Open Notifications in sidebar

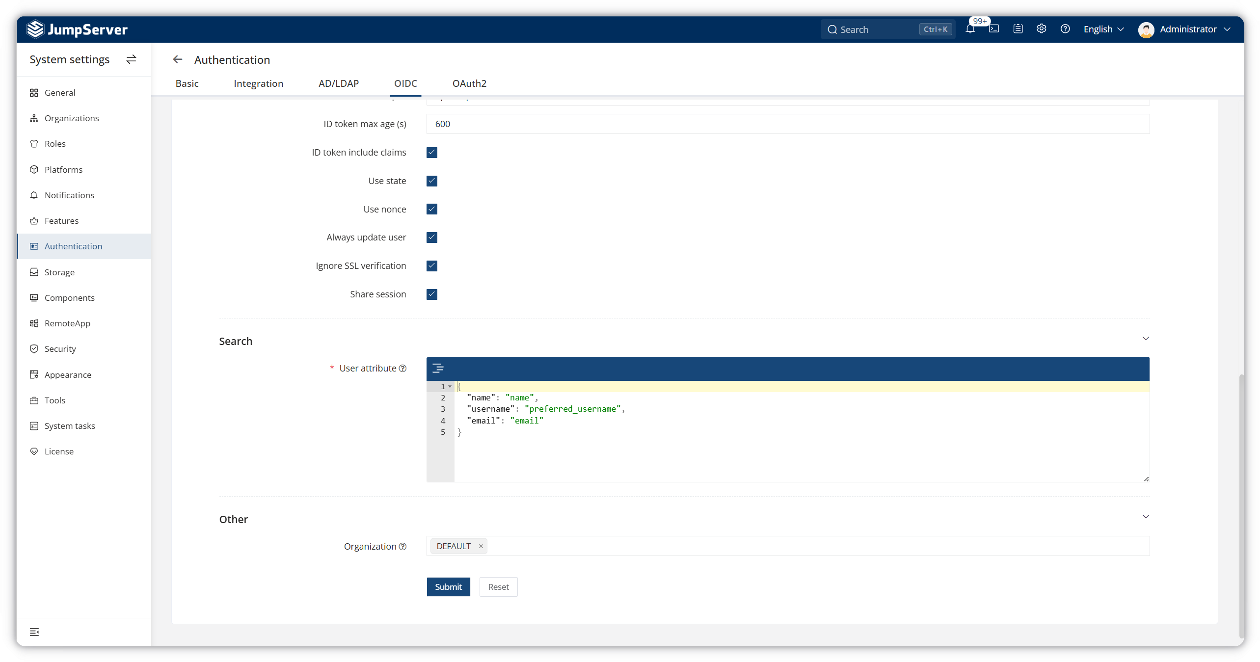[84, 195]
